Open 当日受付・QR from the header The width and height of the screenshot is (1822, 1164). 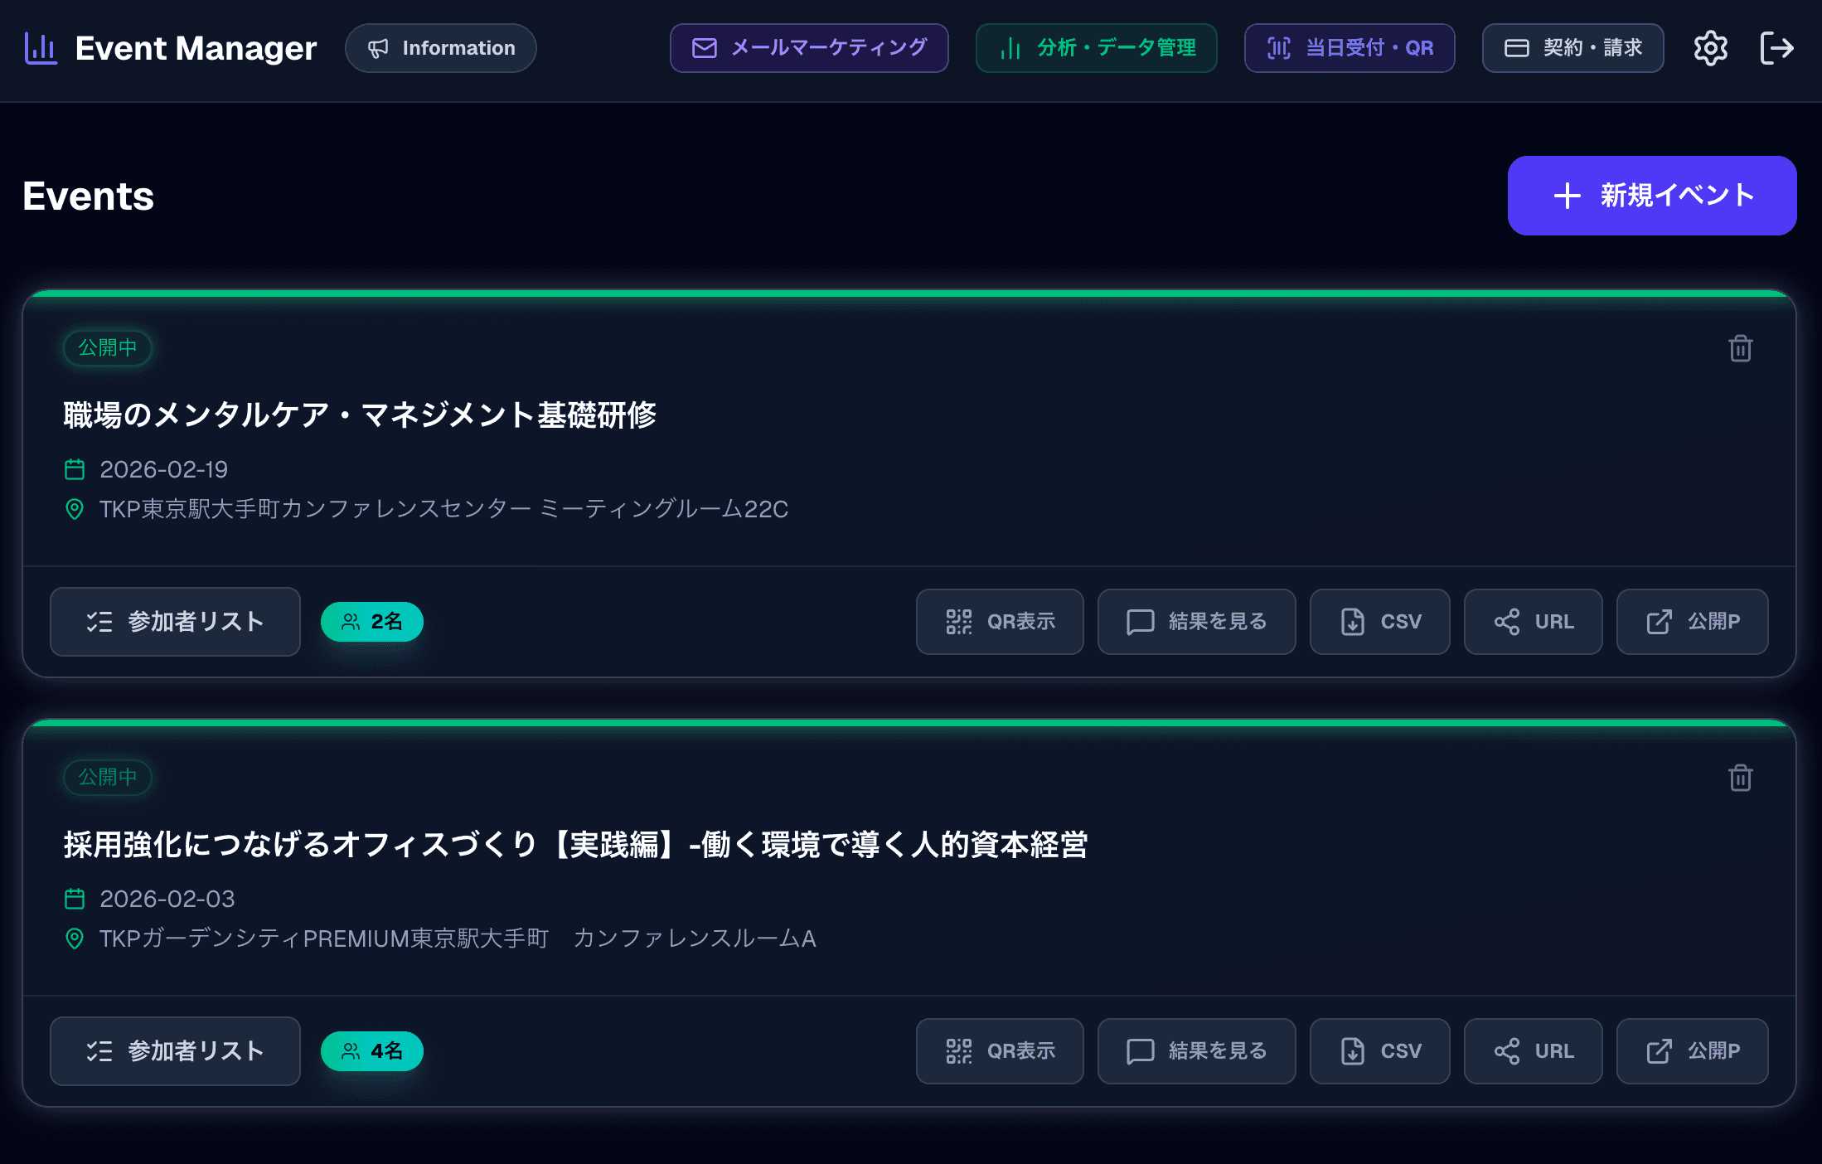pos(1350,48)
